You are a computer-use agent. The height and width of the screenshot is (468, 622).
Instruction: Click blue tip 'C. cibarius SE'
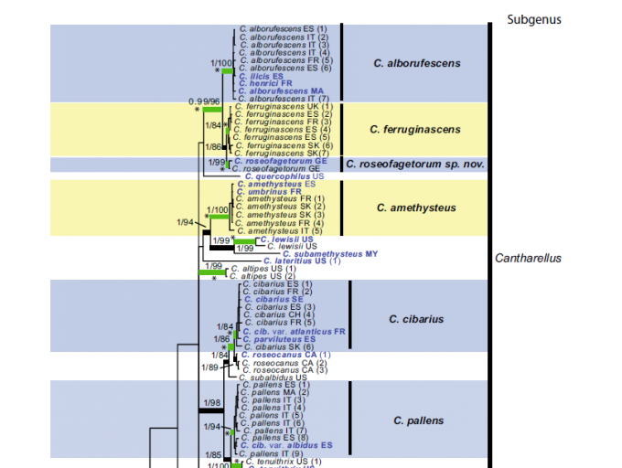273,300
